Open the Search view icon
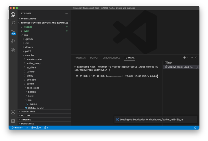The height and width of the screenshot is (141, 208). [x=13, y=23]
